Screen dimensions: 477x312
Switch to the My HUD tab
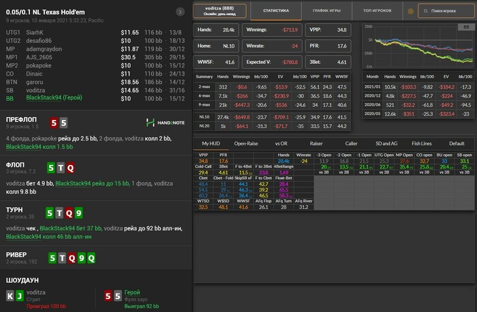211,144
